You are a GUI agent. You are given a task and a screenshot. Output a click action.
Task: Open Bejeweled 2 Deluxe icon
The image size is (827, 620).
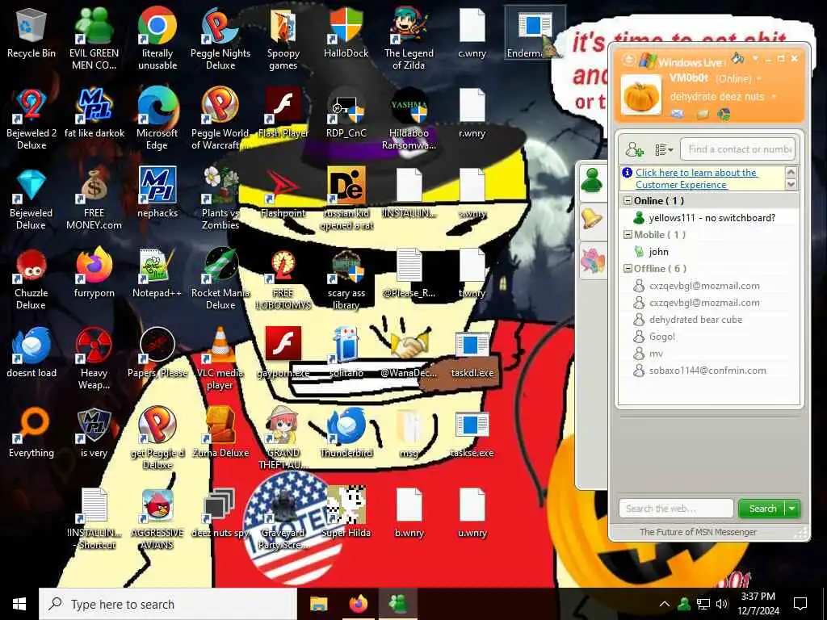click(x=31, y=119)
